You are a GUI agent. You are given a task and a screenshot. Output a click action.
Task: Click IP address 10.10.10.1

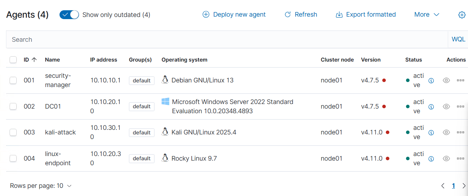[x=106, y=80]
